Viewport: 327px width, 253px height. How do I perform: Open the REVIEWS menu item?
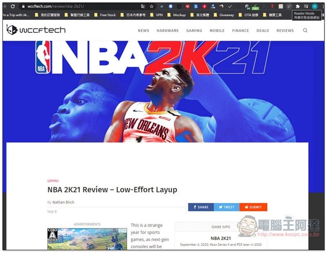click(x=285, y=31)
